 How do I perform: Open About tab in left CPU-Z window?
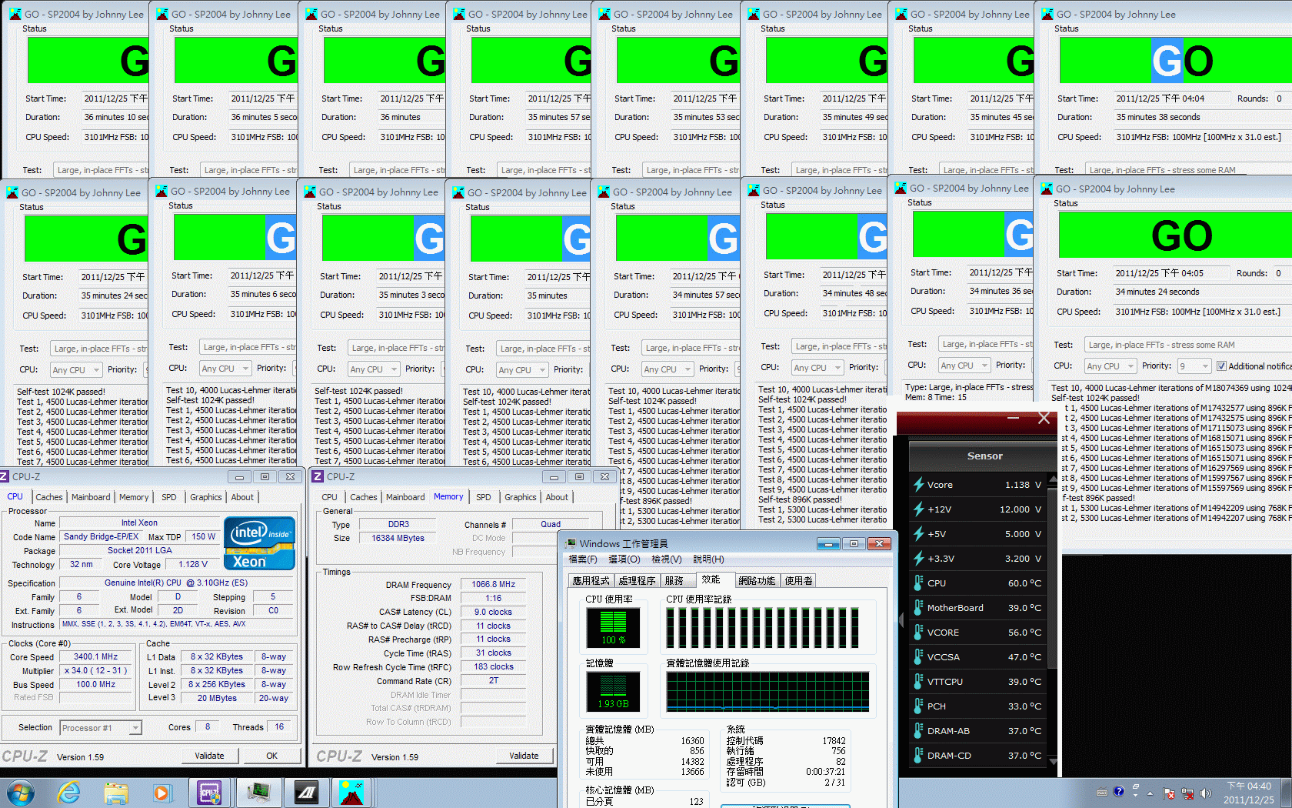click(242, 497)
